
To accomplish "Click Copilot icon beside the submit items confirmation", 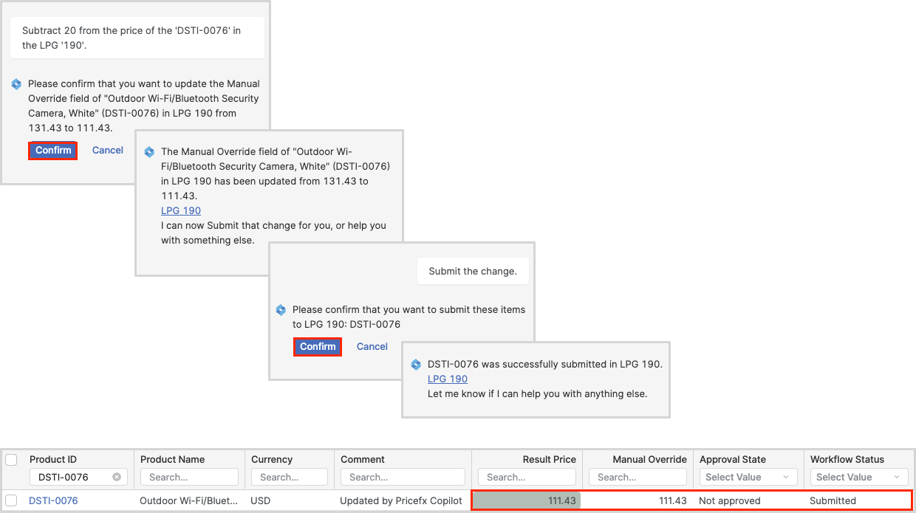I will [281, 310].
